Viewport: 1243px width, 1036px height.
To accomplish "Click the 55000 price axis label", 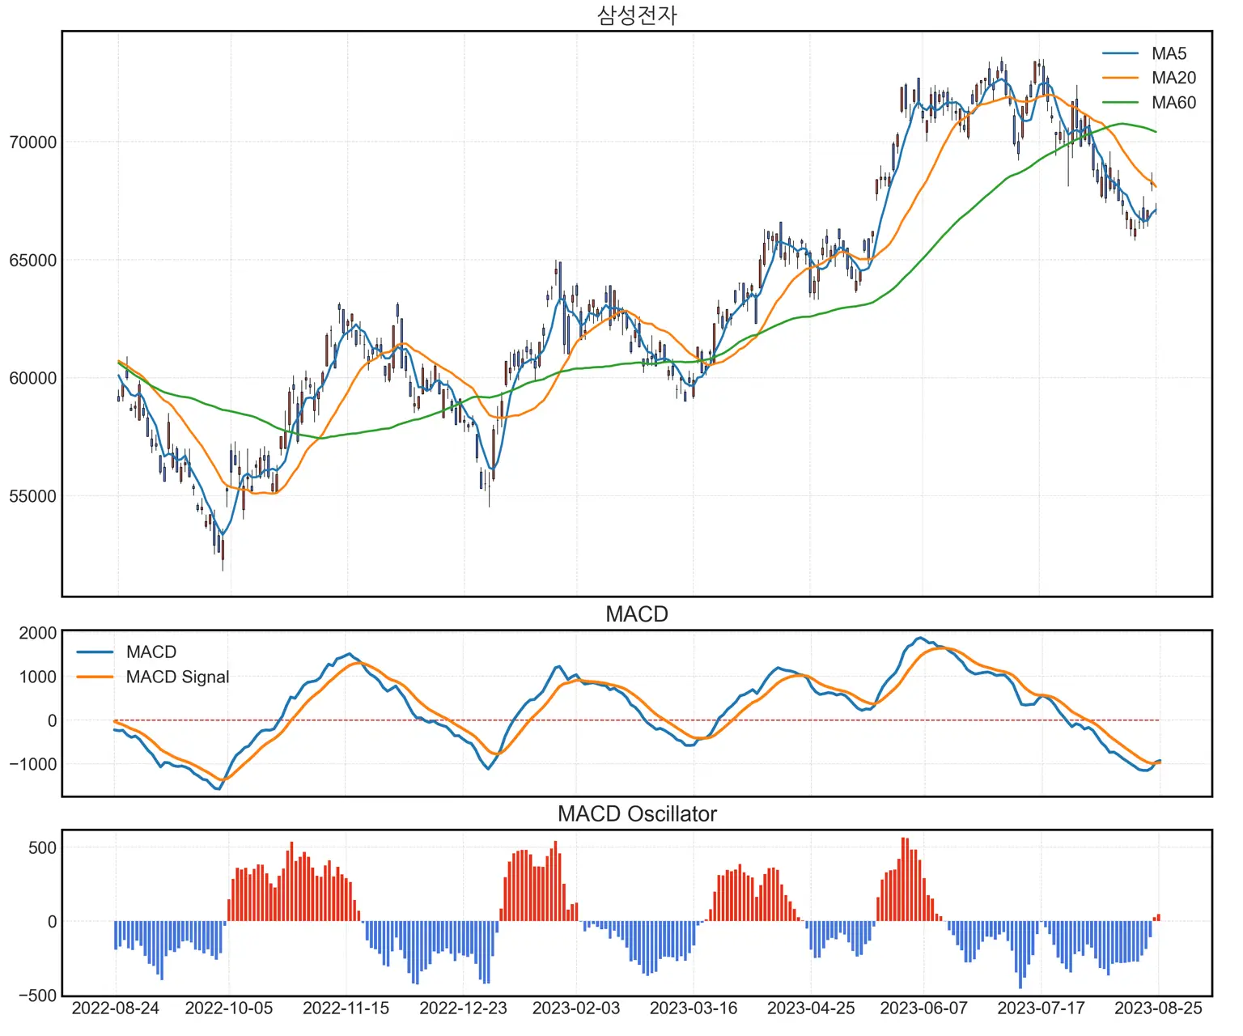I will pyautogui.click(x=33, y=496).
